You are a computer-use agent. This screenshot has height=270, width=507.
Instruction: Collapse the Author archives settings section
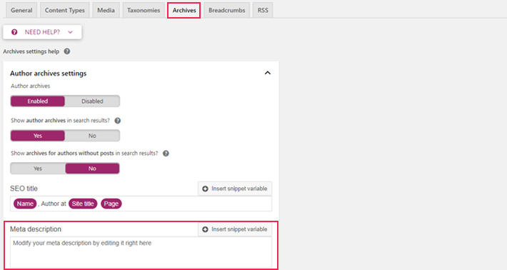click(267, 73)
